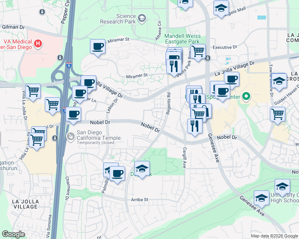Open the VA Medical Center hospital pin

click(38, 44)
